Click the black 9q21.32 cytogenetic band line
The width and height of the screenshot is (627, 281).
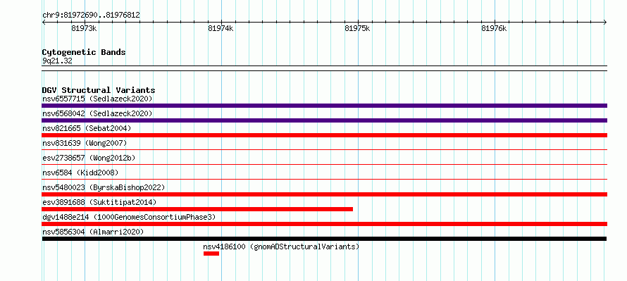pyautogui.click(x=324, y=68)
